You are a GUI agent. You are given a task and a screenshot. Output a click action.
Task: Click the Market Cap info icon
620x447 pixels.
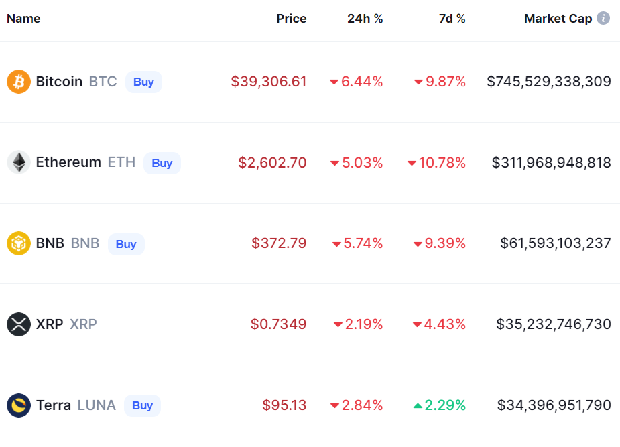tap(603, 18)
